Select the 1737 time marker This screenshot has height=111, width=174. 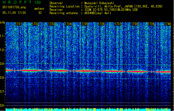coord(118,24)
